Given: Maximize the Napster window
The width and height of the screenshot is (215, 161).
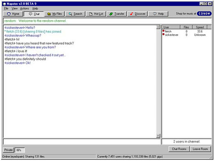Looking at the screenshot, I should [205, 4].
